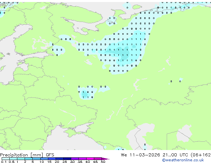
Task: Select the GFS model label
Action: point(50,155)
